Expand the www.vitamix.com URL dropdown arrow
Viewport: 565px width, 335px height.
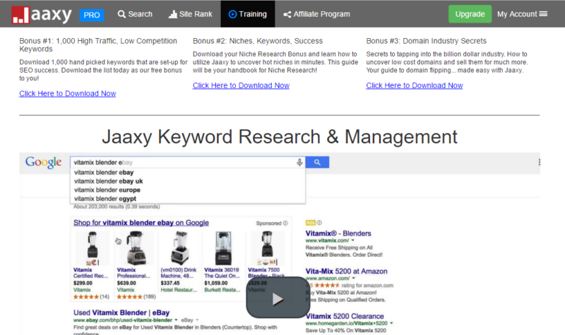353,240
